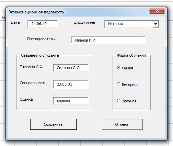Click the Дата text field

click(x=42, y=24)
